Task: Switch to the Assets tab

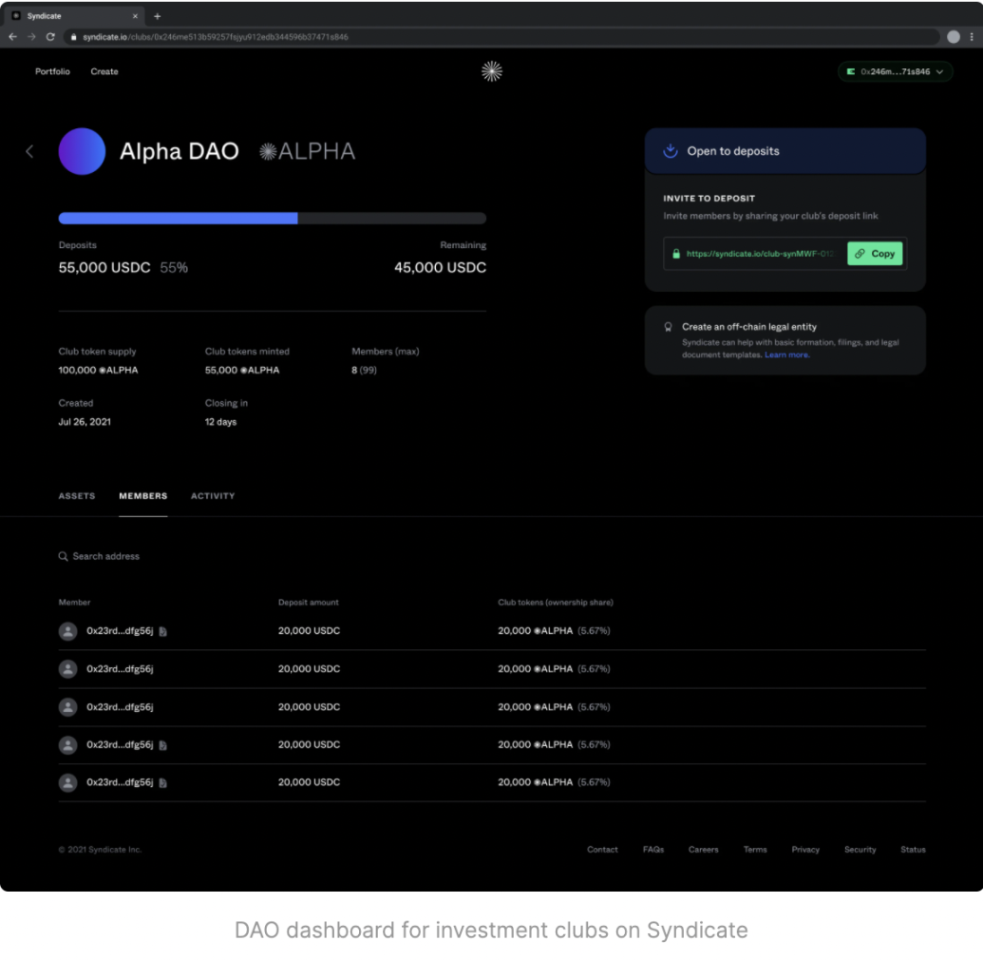Action: click(77, 496)
